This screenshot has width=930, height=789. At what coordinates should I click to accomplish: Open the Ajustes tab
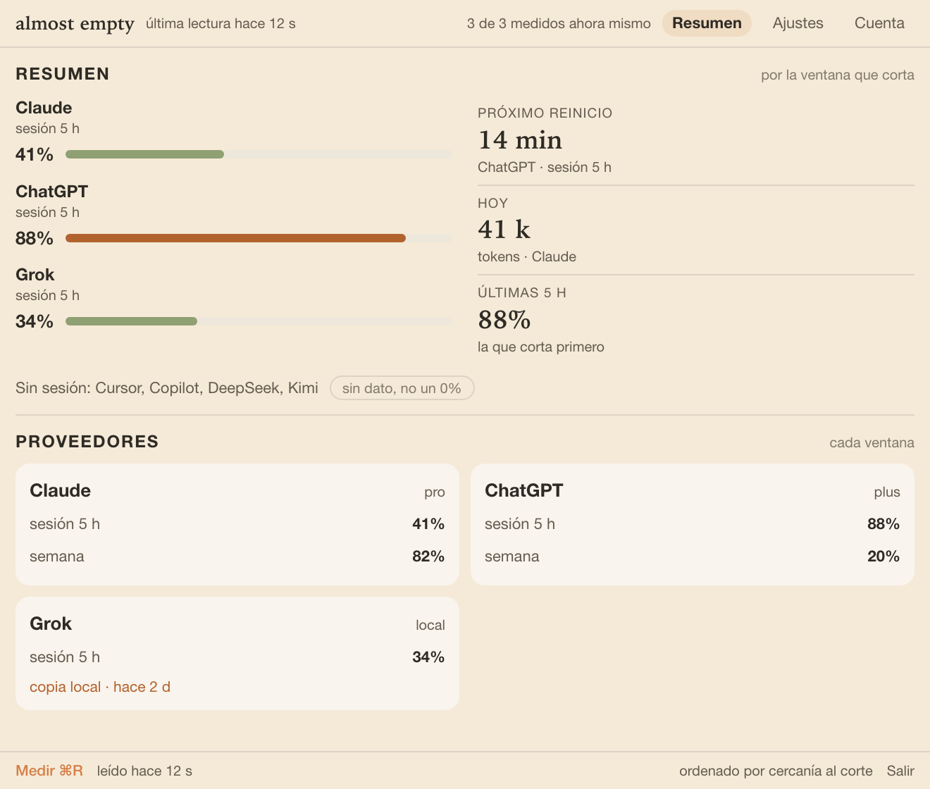coord(798,23)
